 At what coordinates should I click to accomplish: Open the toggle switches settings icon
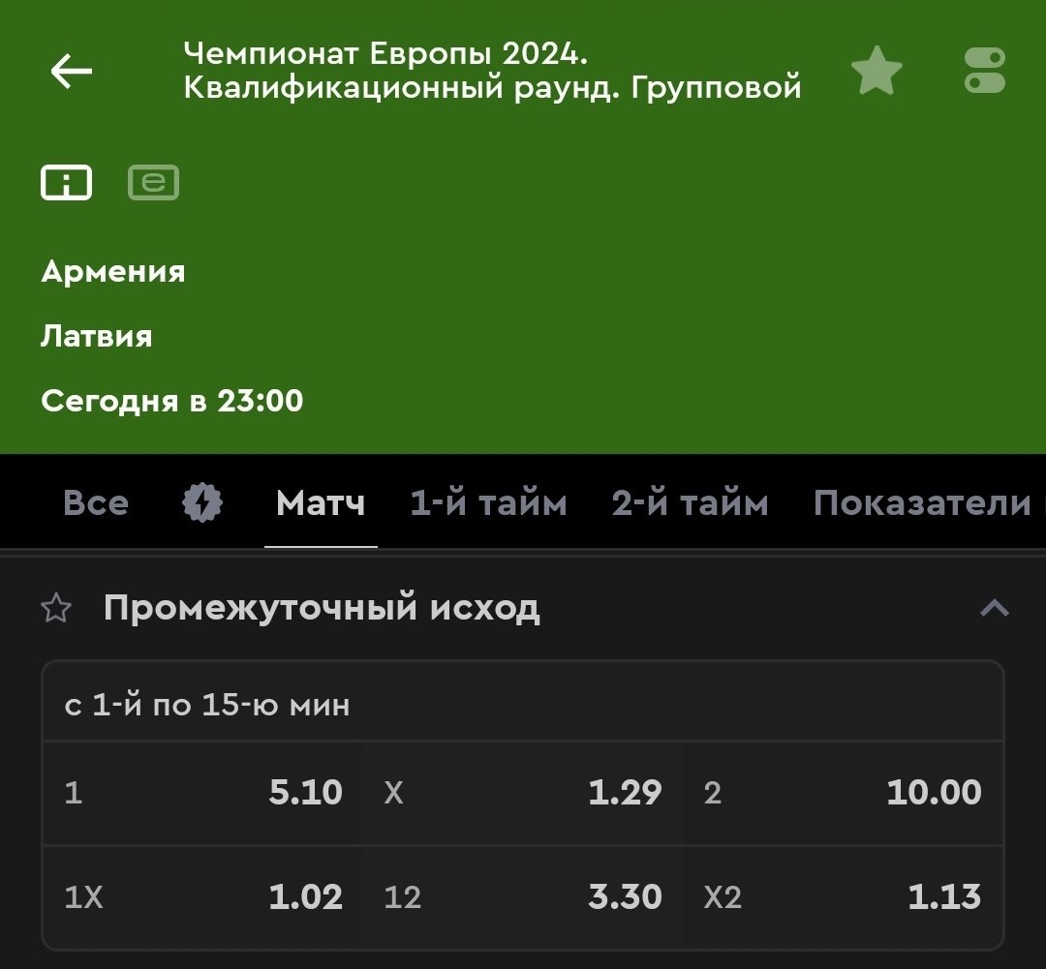(985, 72)
